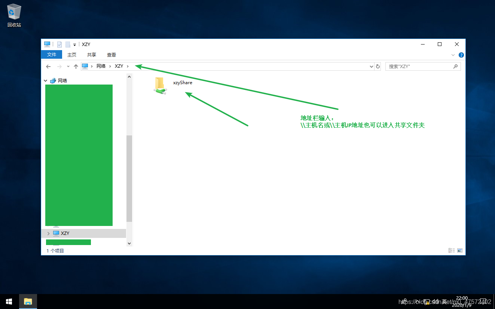This screenshot has height=309, width=495.
Task: Switch to the 共享 ribbon tab
Action: tap(92, 55)
